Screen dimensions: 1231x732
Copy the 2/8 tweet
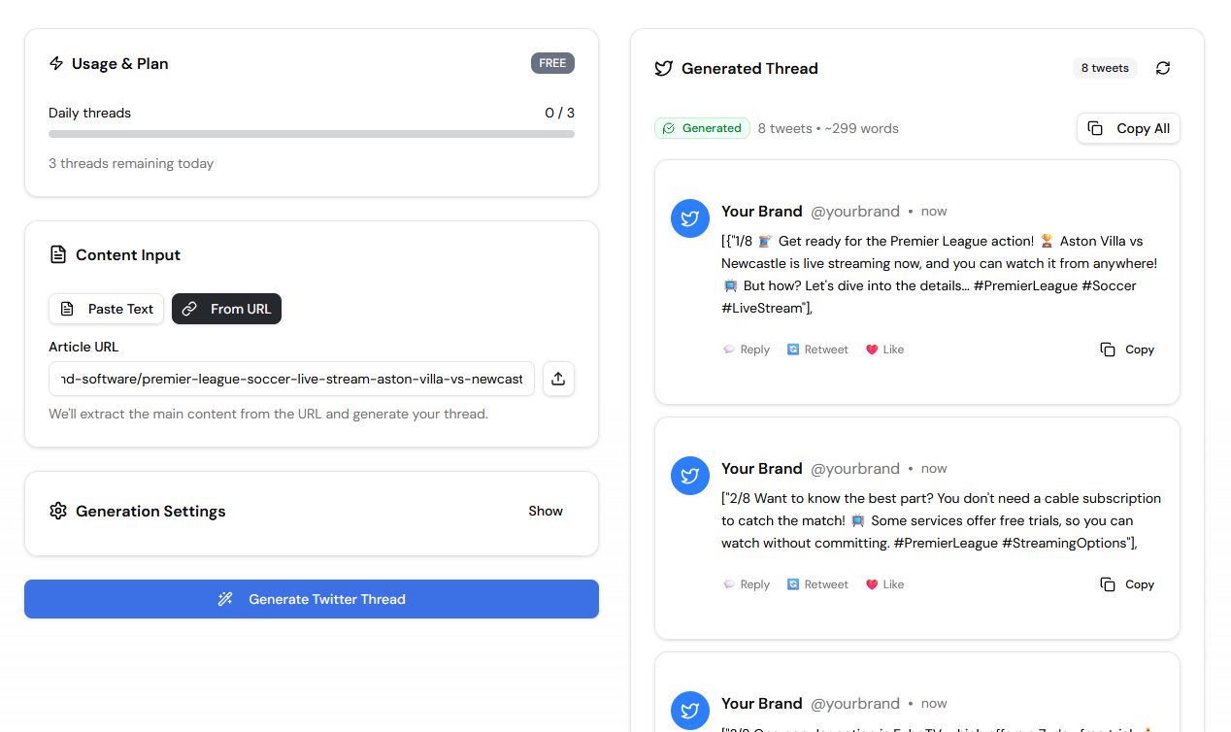pyautogui.click(x=1127, y=584)
